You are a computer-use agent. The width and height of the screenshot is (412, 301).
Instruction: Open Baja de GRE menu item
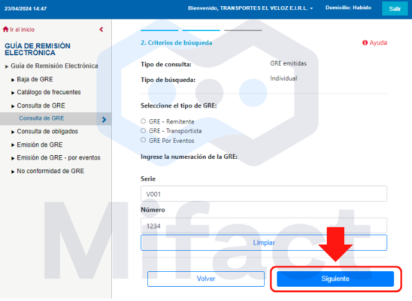point(35,79)
